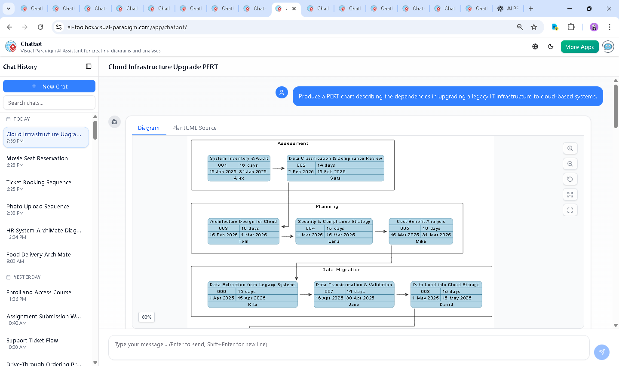
Task: Bookmark this page with star icon
Action: [x=534, y=27]
